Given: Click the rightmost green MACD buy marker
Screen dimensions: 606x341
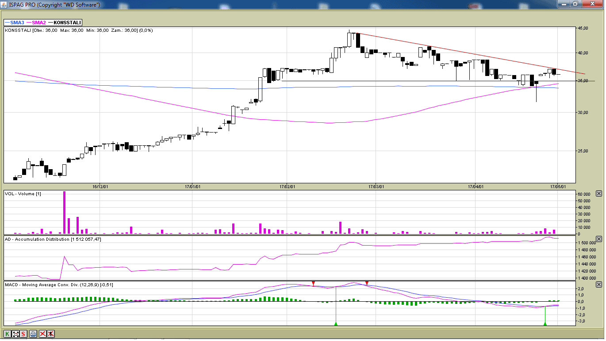Looking at the screenshot, I should 545,324.
